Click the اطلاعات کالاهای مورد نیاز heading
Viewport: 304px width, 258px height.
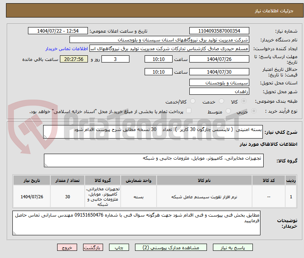click(268, 144)
